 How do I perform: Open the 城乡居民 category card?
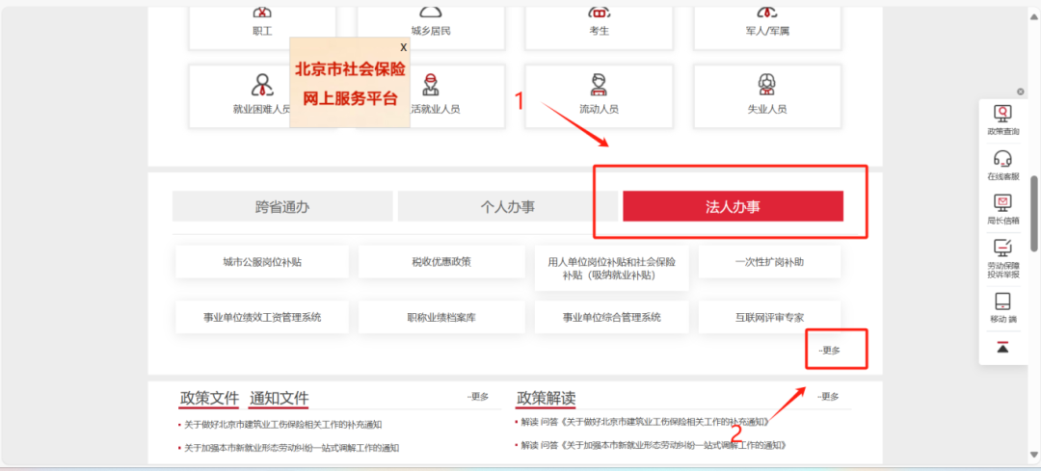tap(430, 27)
